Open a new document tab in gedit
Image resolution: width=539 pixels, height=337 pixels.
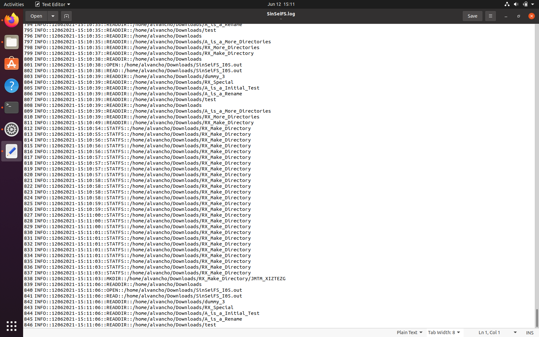point(66,16)
